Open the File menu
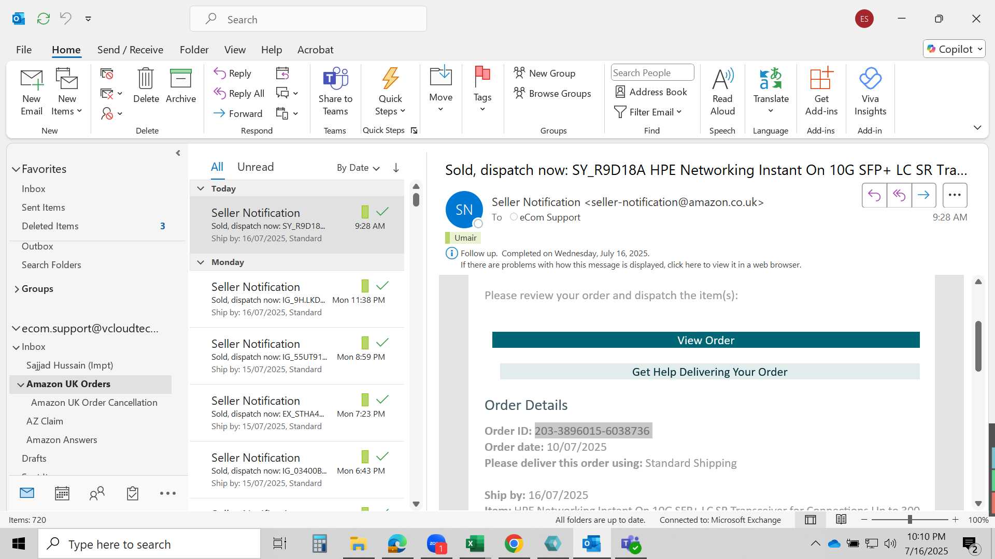The image size is (995, 559). [x=24, y=50]
